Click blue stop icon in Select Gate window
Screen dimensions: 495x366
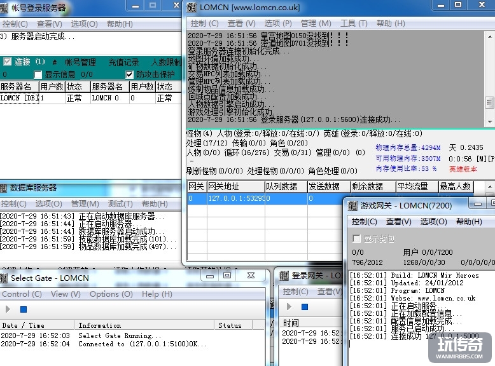pos(24,309)
